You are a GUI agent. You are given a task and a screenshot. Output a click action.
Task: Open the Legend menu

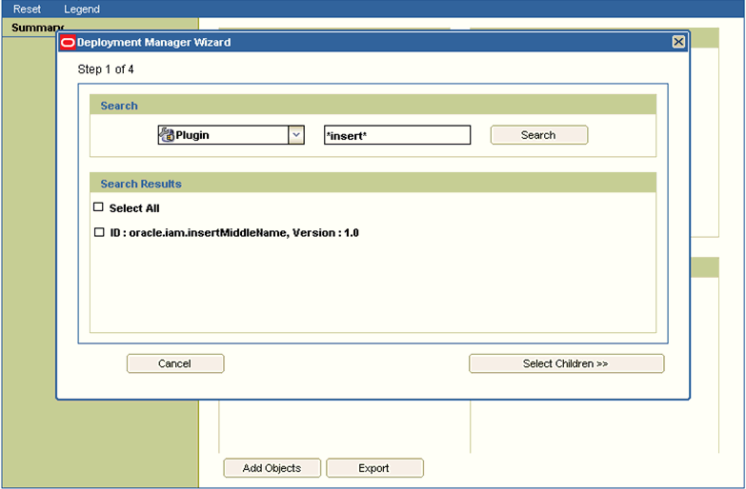(x=82, y=9)
